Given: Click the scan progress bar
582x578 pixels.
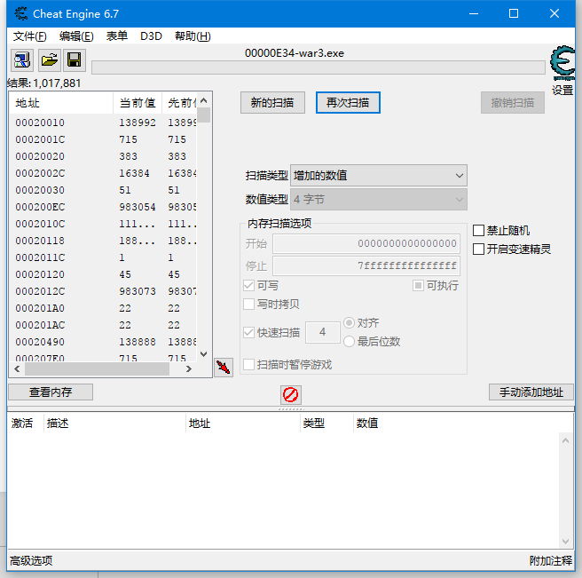Looking at the screenshot, I should (319, 67).
